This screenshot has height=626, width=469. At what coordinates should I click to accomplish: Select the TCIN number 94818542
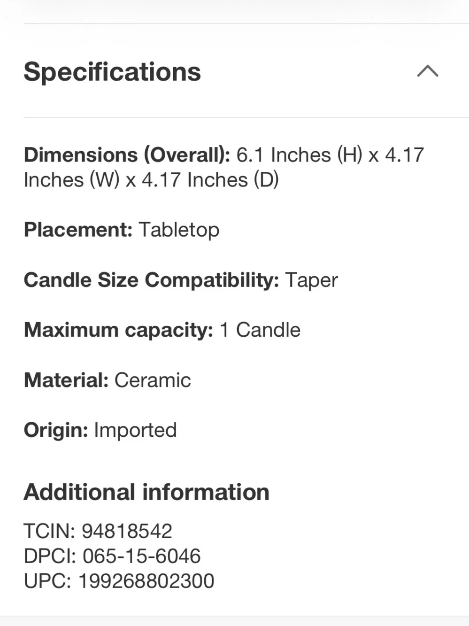tap(127, 531)
